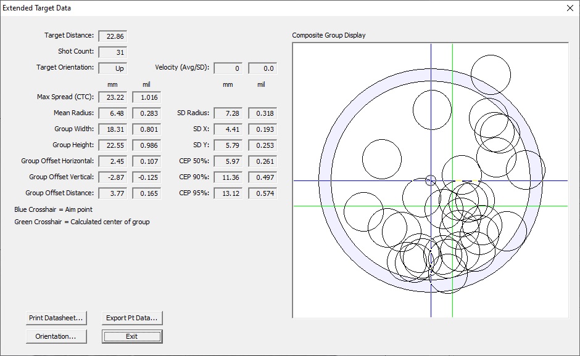Select Group Offset Distance mm value

tap(113, 193)
